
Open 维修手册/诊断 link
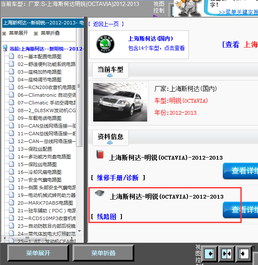pos(118,178)
